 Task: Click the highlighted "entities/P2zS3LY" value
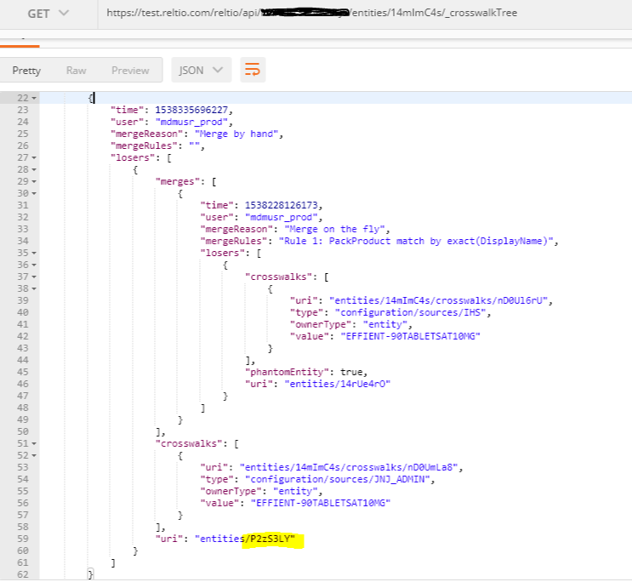pyautogui.click(x=245, y=539)
